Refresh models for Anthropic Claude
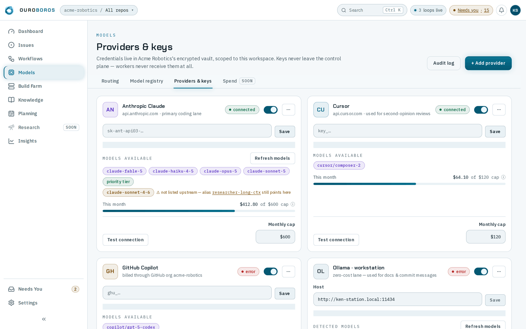 [272, 158]
